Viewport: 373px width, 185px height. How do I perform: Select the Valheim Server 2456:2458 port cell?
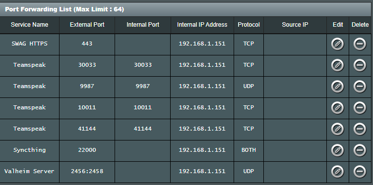tap(87, 171)
